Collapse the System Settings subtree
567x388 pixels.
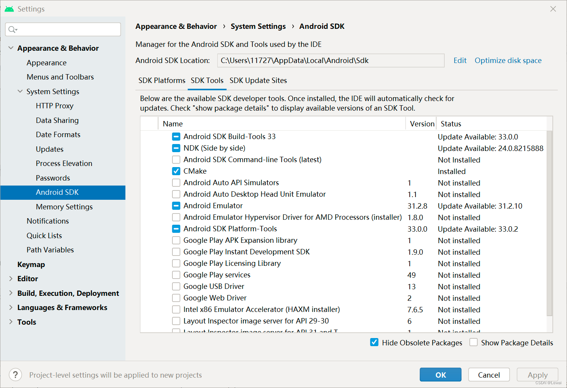20,91
